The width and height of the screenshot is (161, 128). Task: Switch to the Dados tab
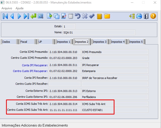(x=9, y=42)
